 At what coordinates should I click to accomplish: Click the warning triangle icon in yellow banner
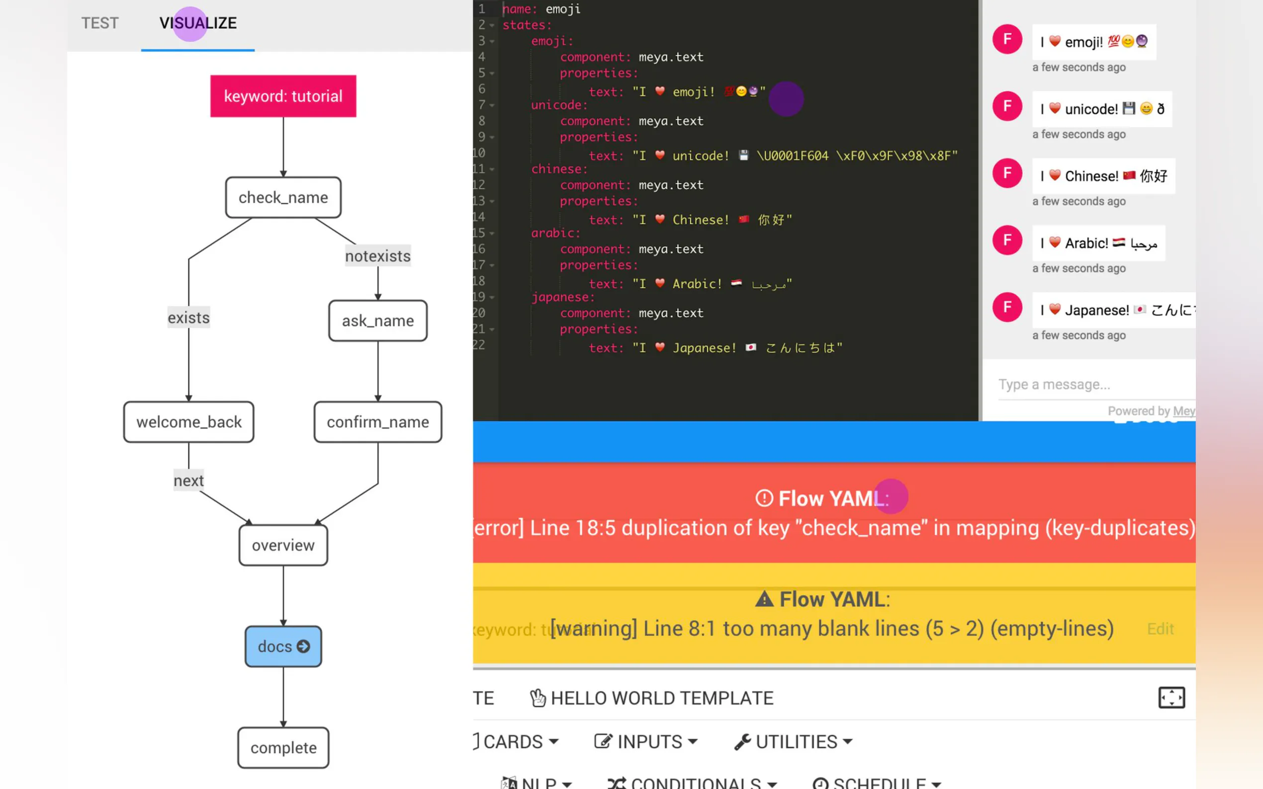[764, 599]
